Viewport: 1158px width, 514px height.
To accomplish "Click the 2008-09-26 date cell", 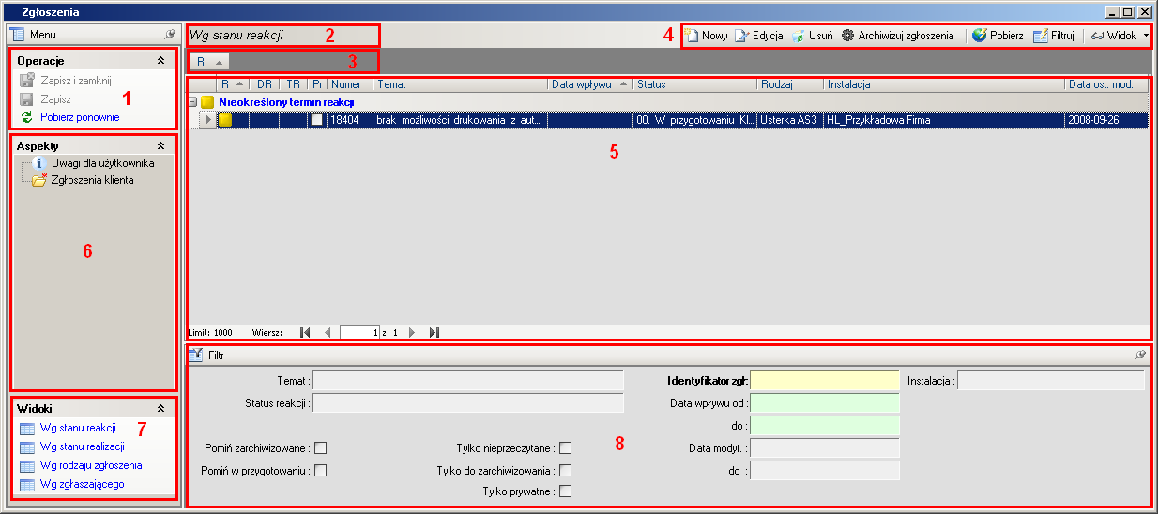I will point(1106,120).
